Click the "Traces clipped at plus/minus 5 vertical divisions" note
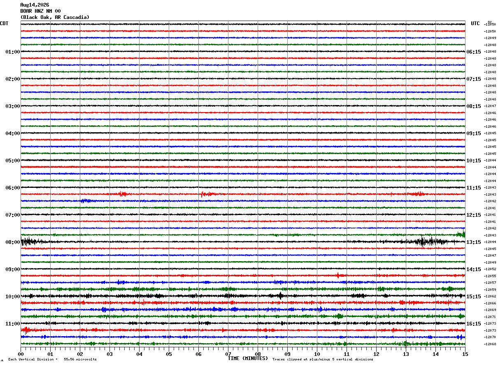Image resolution: width=498 pixels, height=365 pixels. 323,360
